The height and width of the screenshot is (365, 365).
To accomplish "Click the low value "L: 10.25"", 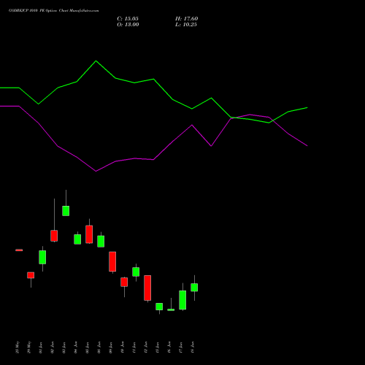I will (x=186, y=25).
